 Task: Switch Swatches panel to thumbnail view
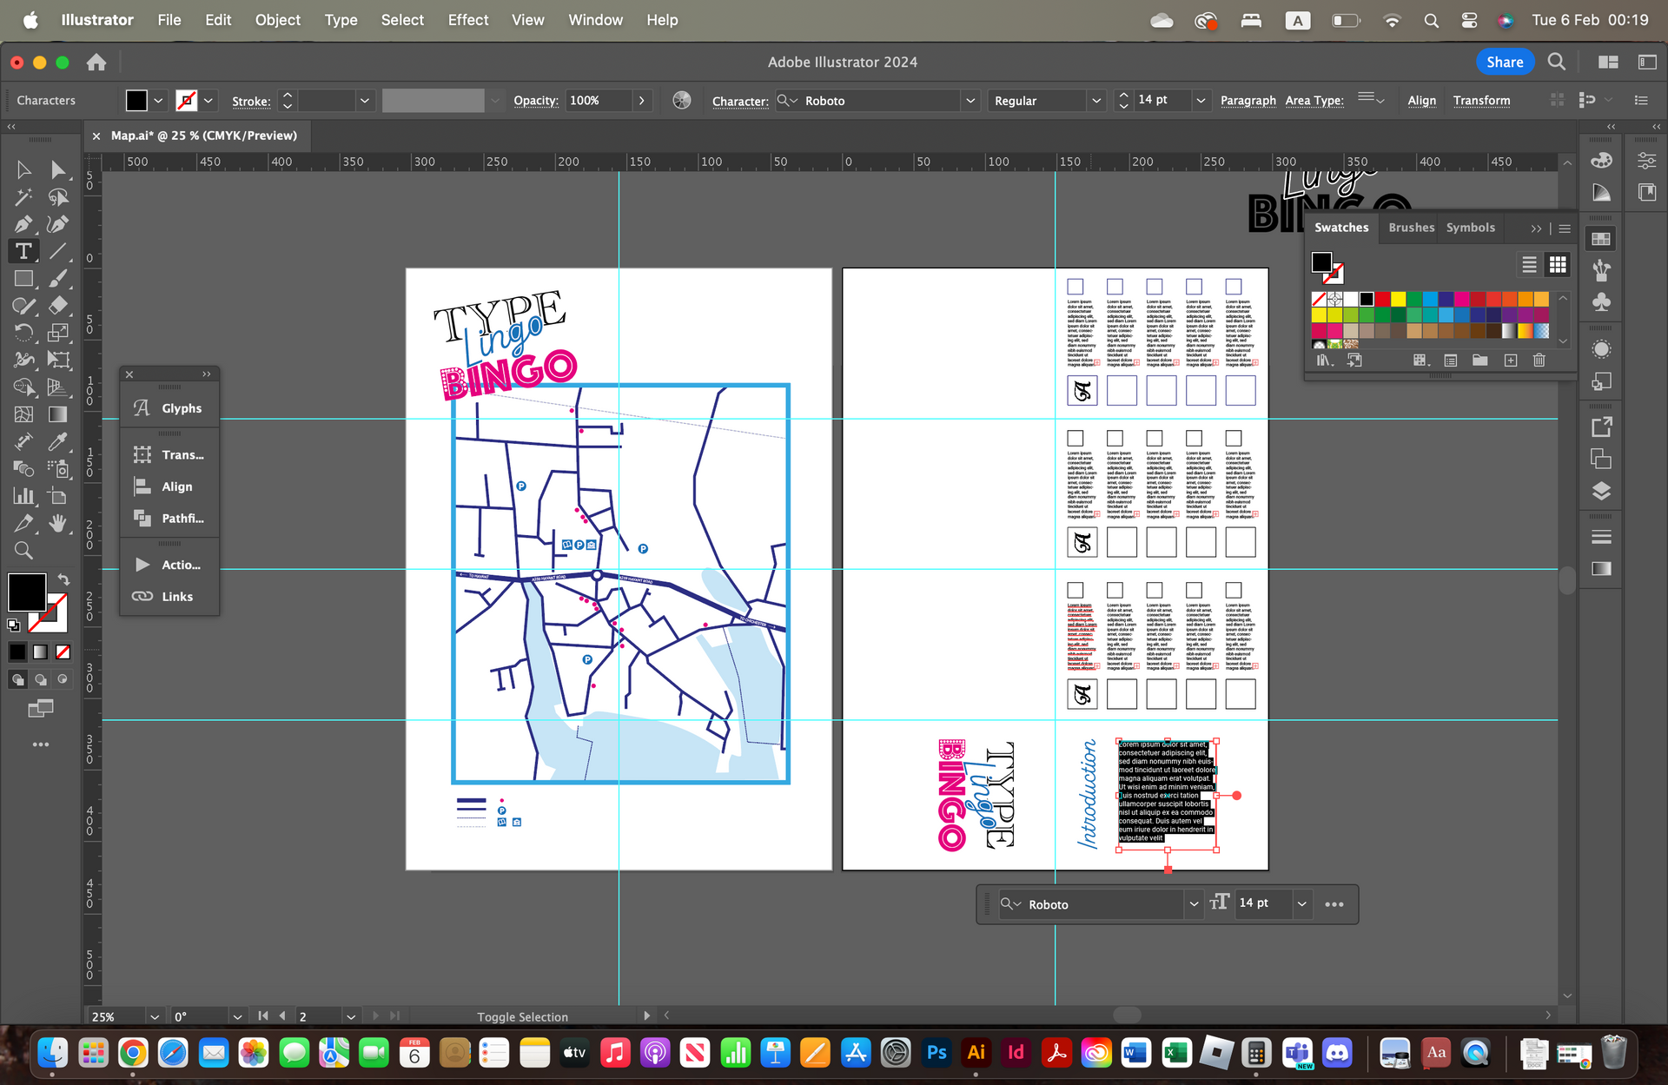click(x=1558, y=264)
